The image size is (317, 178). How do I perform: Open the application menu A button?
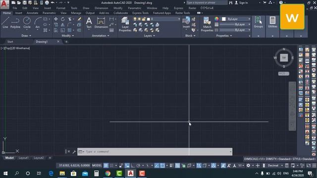click(x=4, y=4)
